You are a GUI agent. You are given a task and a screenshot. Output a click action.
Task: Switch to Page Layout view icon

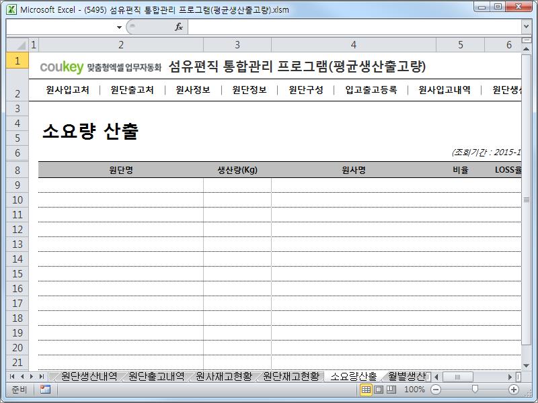pos(379,390)
